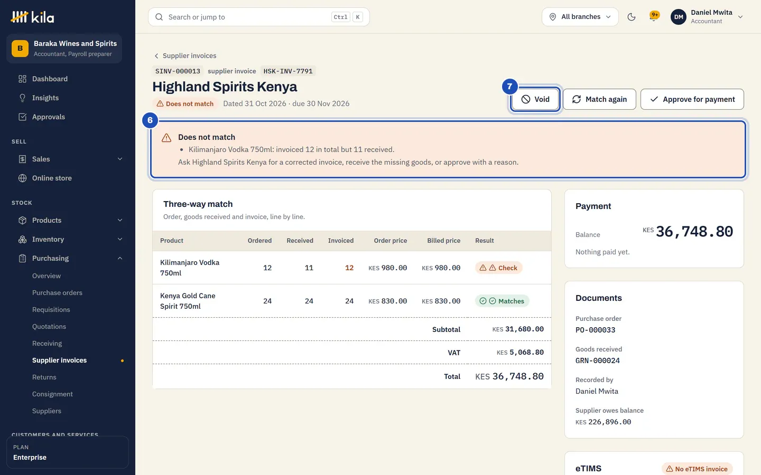Click the search magnifier icon
The image size is (761, 475).
[159, 17]
